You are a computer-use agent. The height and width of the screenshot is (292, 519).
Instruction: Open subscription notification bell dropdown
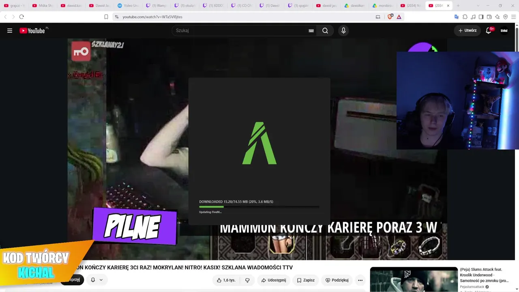97,280
